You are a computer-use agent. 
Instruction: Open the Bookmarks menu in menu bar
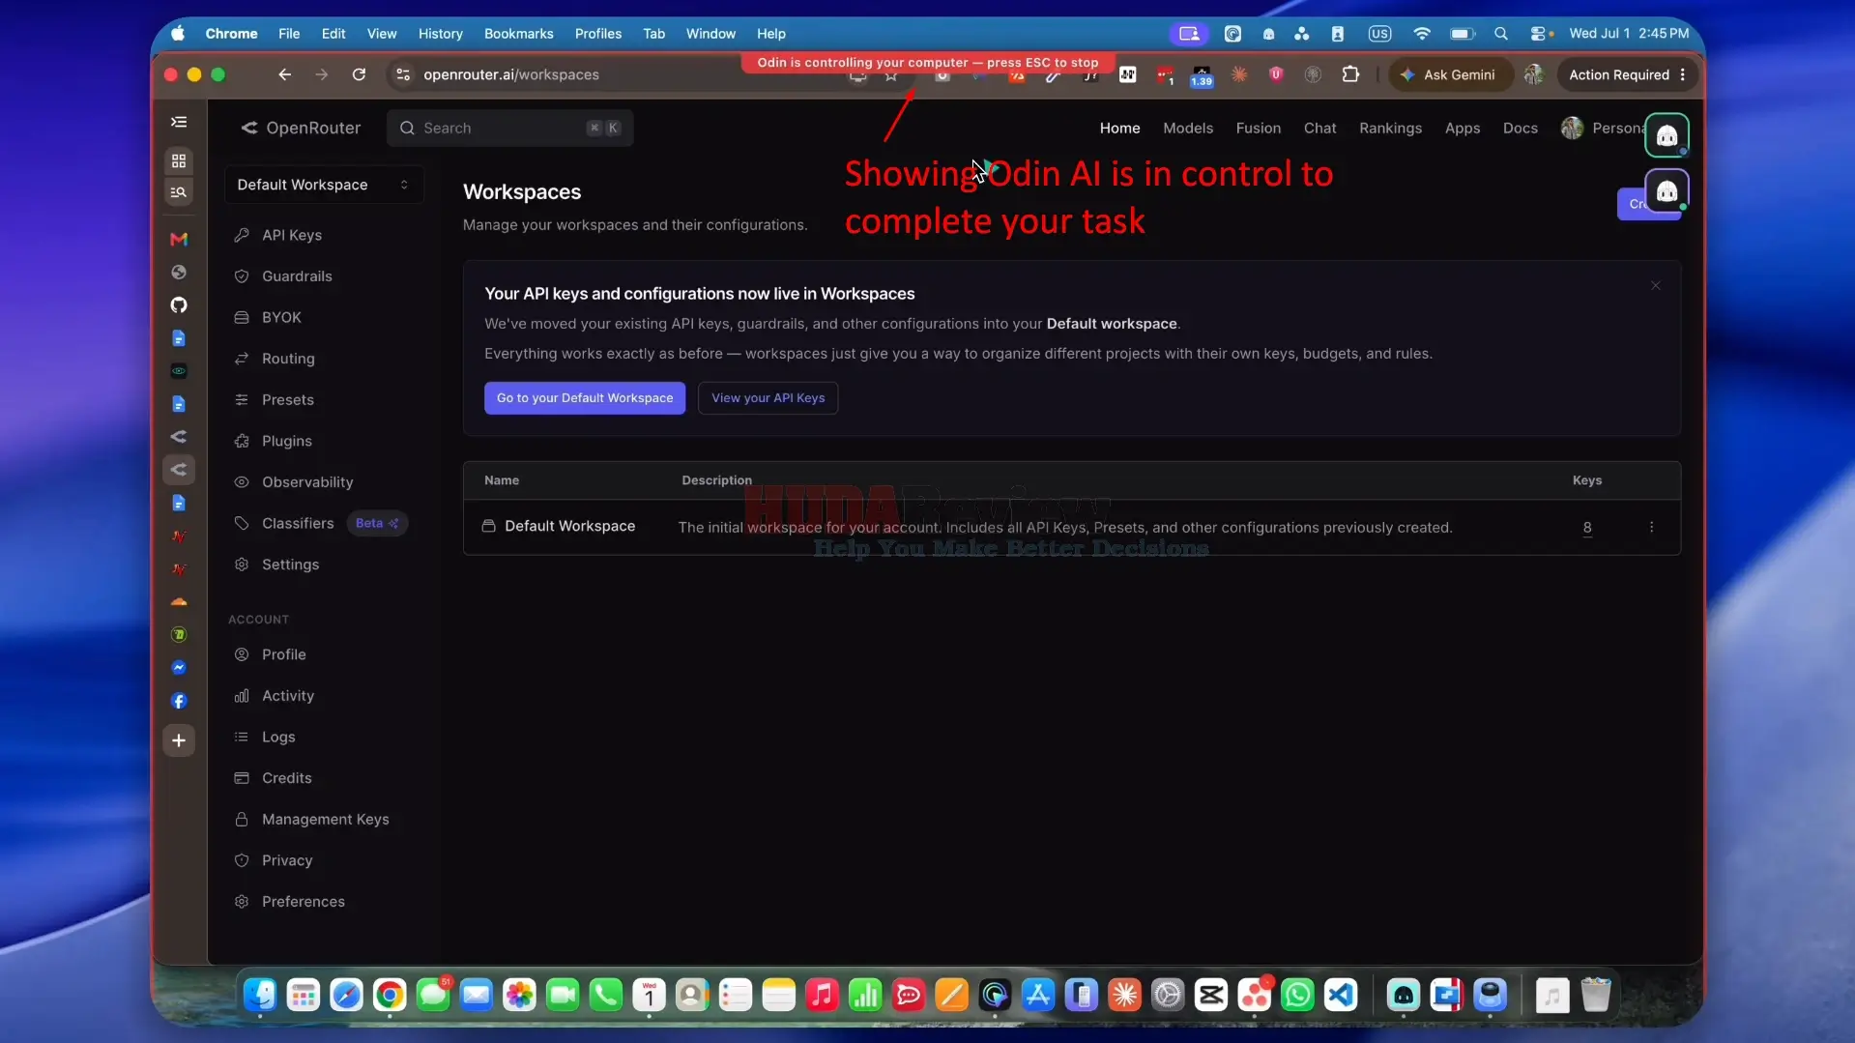(518, 33)
